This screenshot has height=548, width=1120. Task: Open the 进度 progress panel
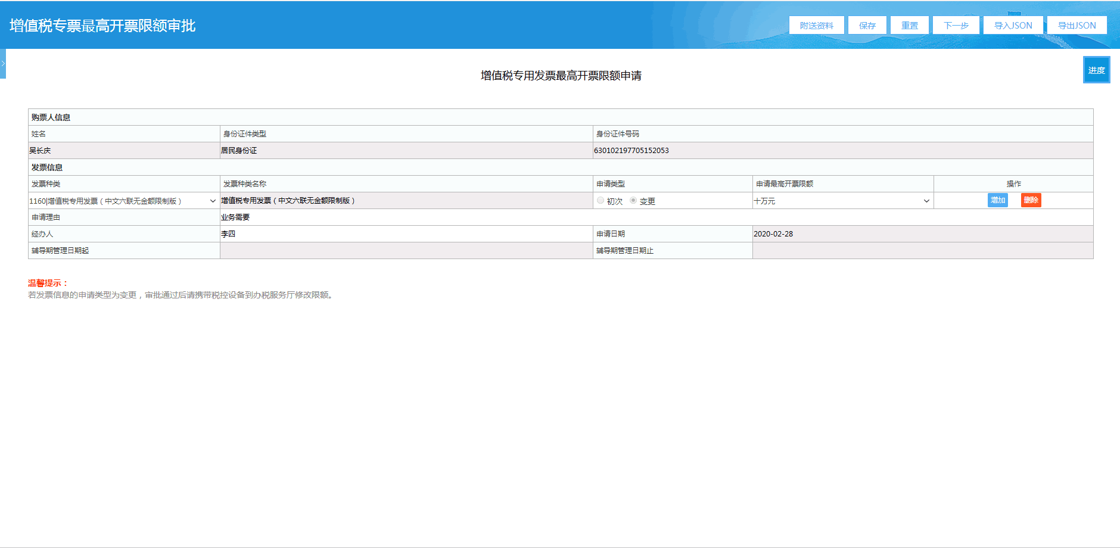point(1096,70)
